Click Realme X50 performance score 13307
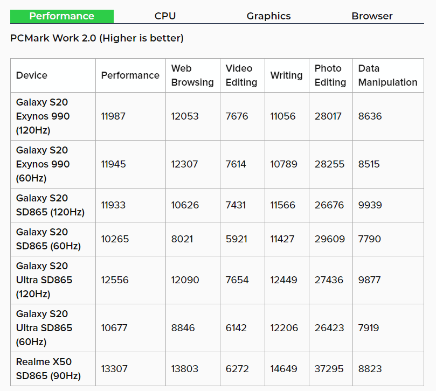436x391 pixels. coord(115,369)
